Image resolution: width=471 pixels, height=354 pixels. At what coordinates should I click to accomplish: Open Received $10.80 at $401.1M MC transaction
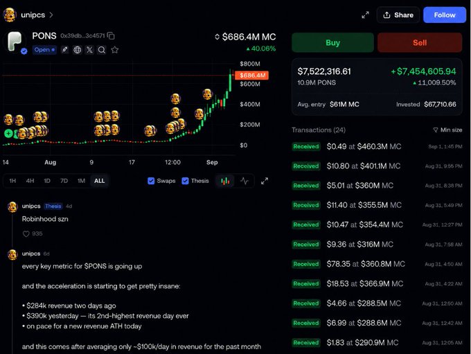pos(377,166)
